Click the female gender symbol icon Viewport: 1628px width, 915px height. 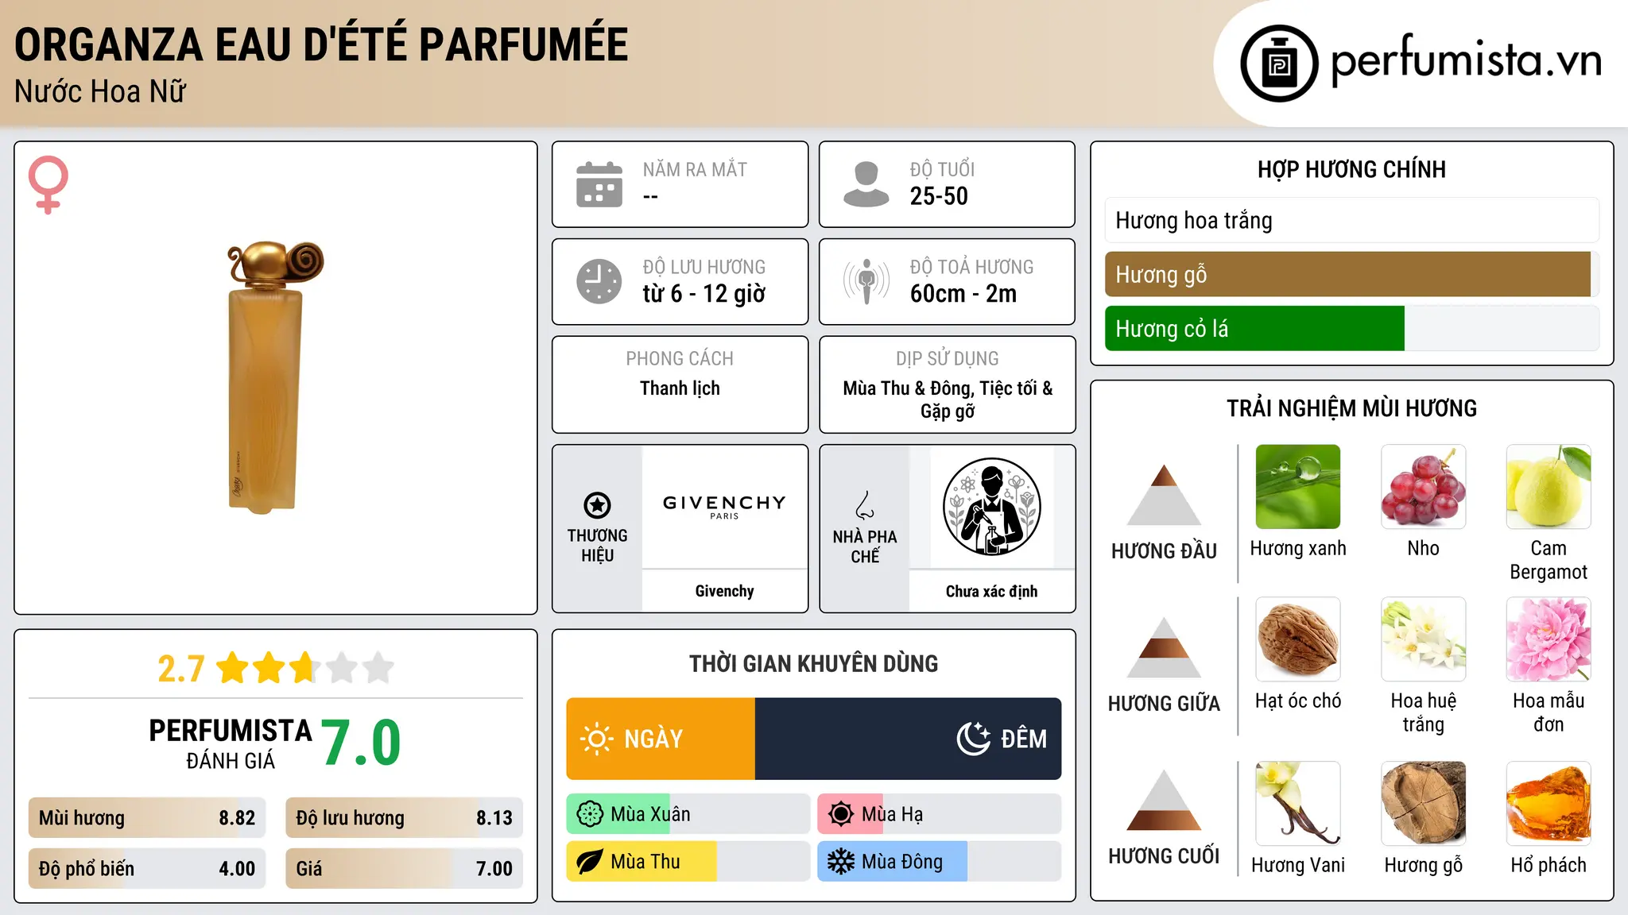click(x=48, y=184)
